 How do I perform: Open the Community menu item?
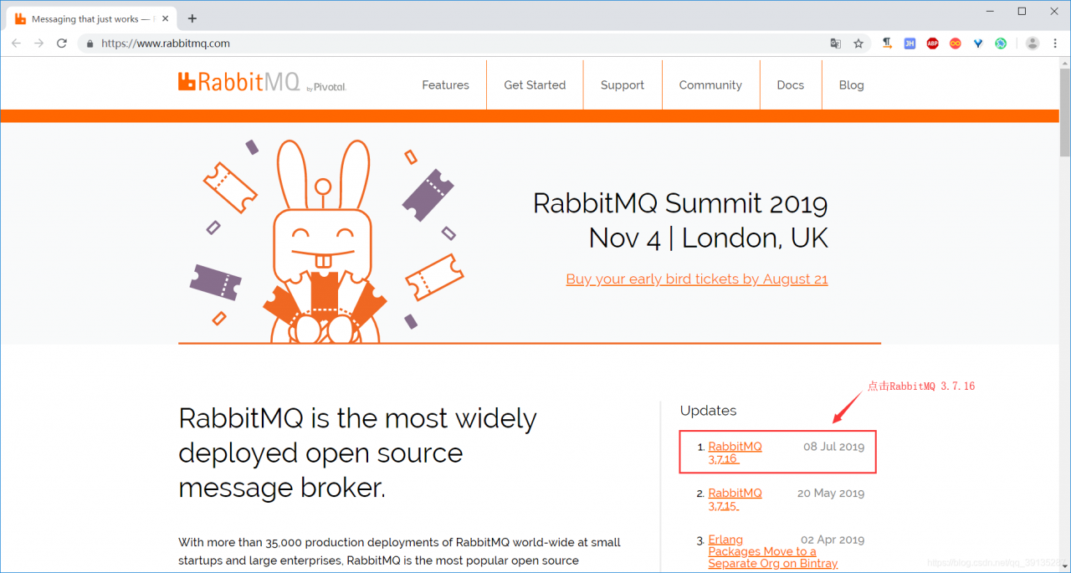pyautogui.click(x=710, y=85)
